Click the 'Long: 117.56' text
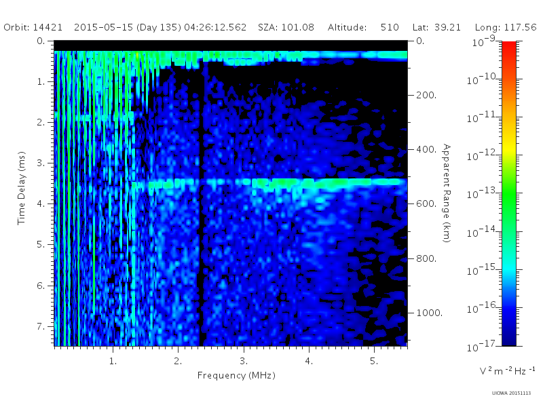The width and height of the screenshot is (543, 407). tap(506, 27)
